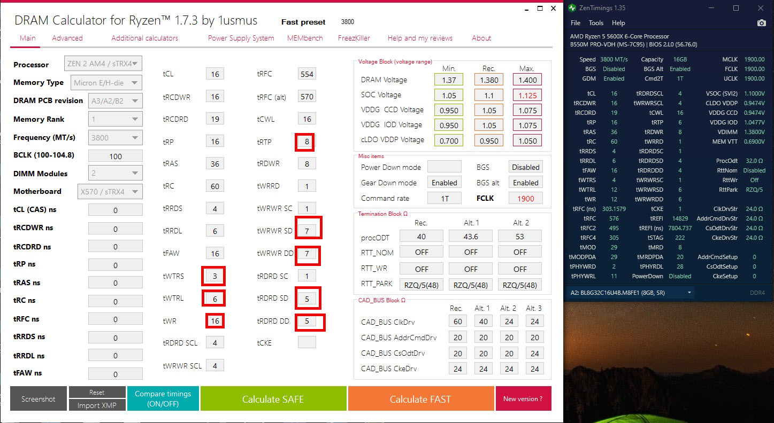Open the About tab
Screen dimensions: 774x423
[481, 38]
